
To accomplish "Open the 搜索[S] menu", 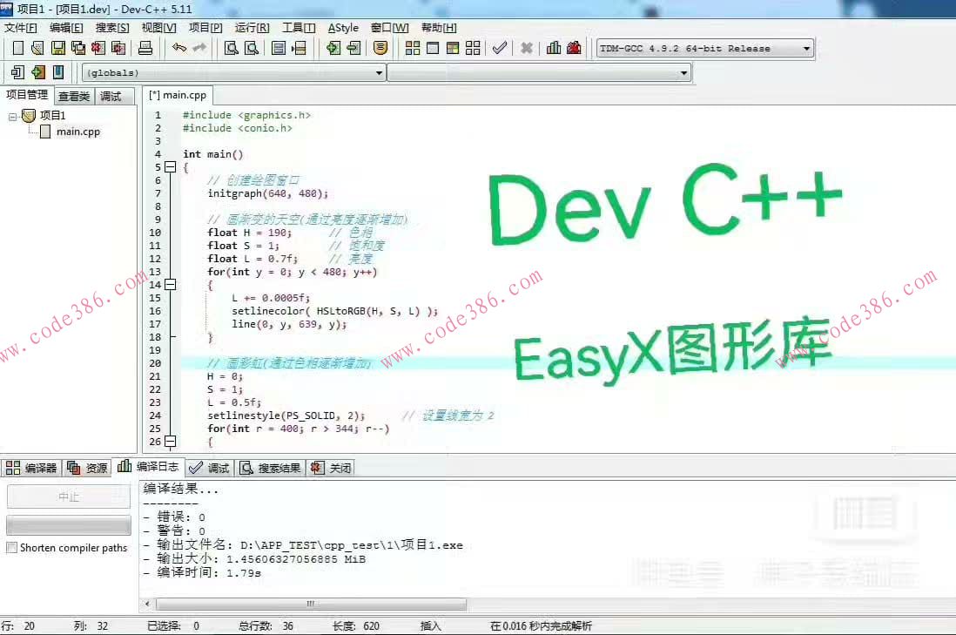I will tap(112, 28).
